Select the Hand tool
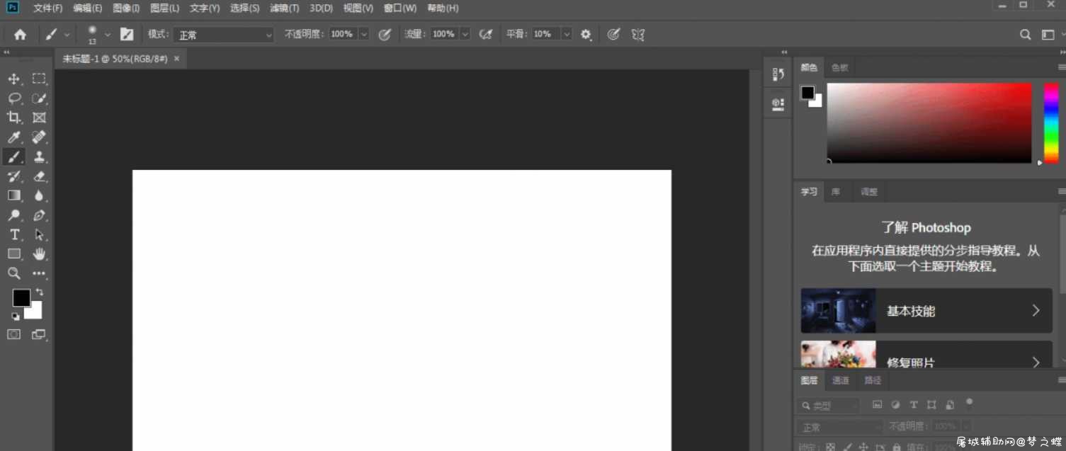This screenshot has height=451, width=1066. [x=39, y=253]
